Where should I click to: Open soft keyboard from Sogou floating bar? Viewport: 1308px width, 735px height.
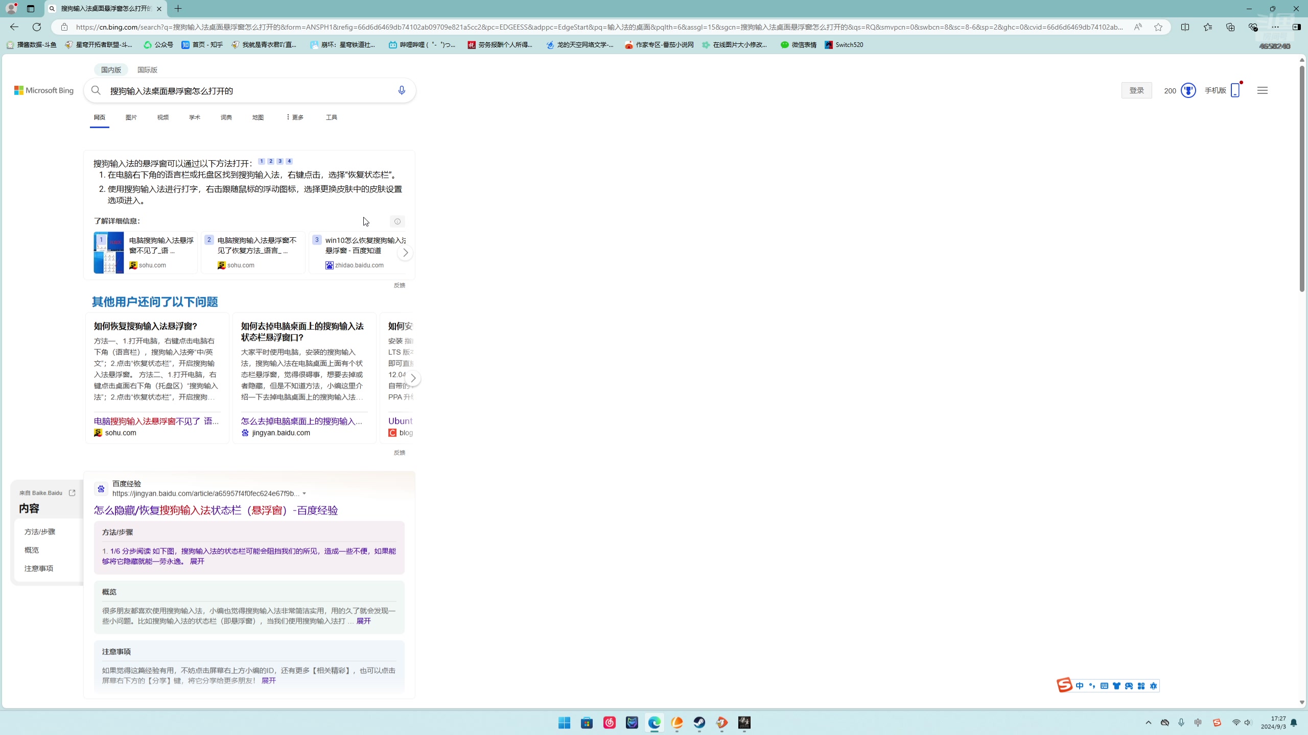coord(1104,686)
